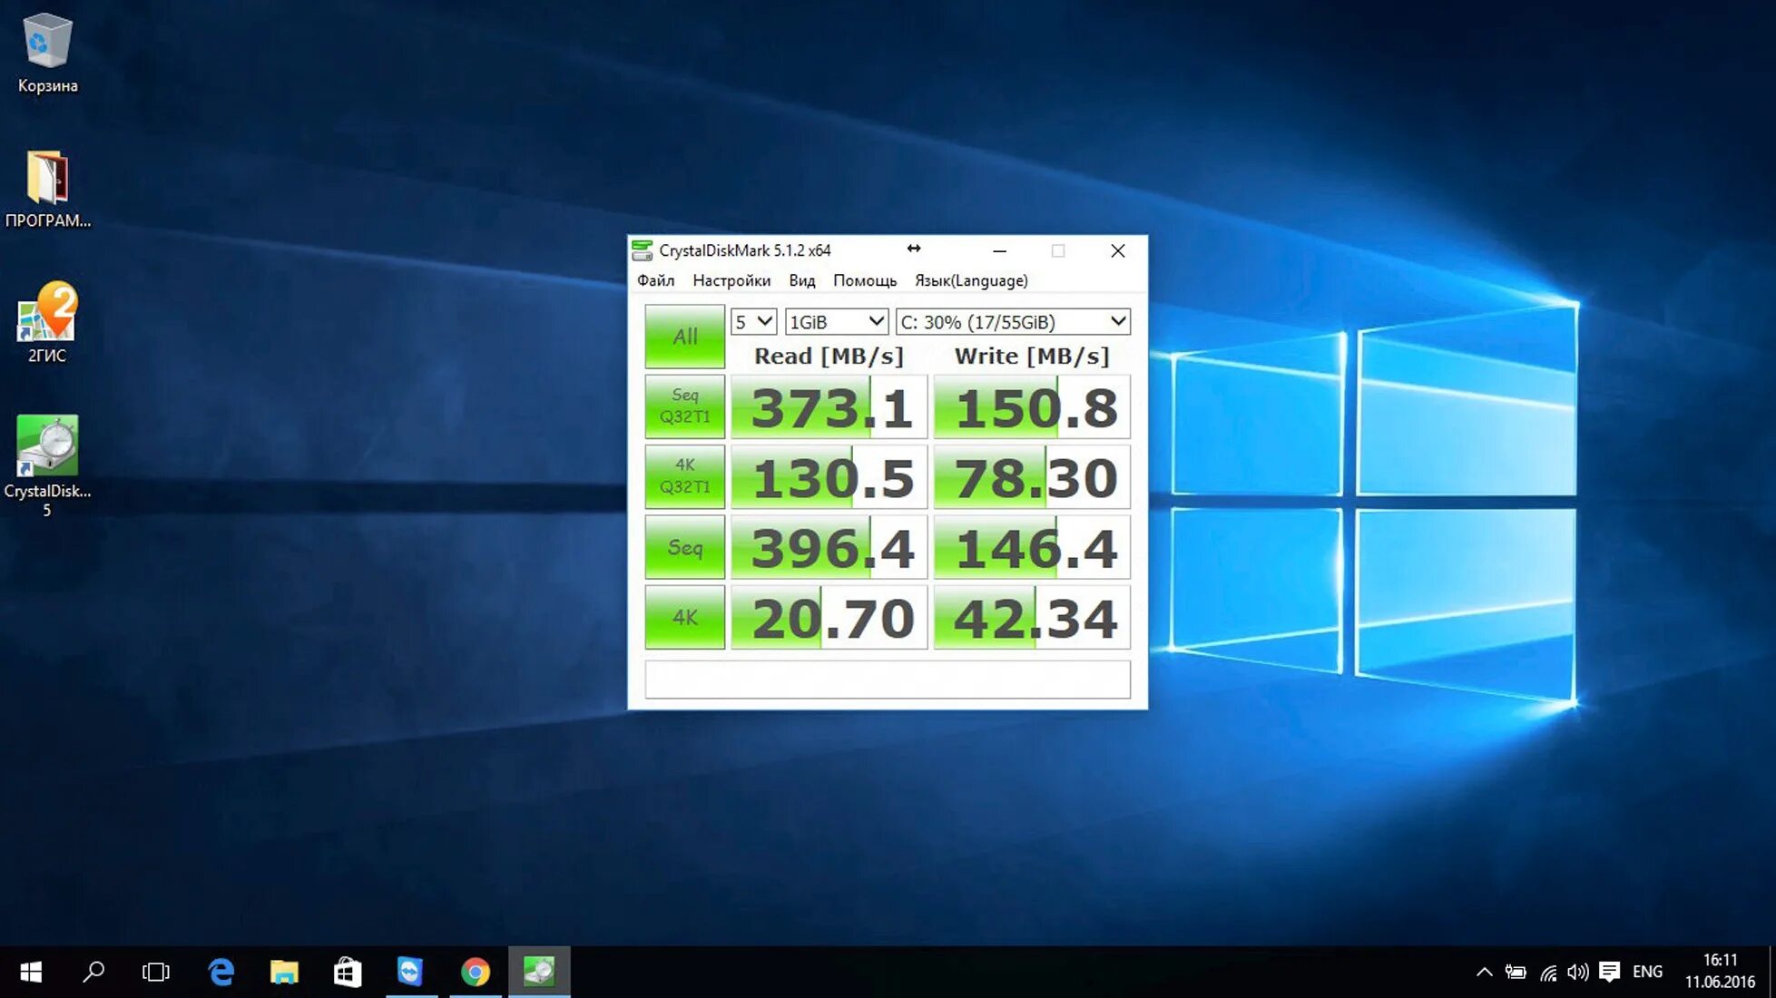The height and width of the screenshot is (998, 1776).
Task: Expand the test count dropdown showing 5
Action: [x=753, y=322]
